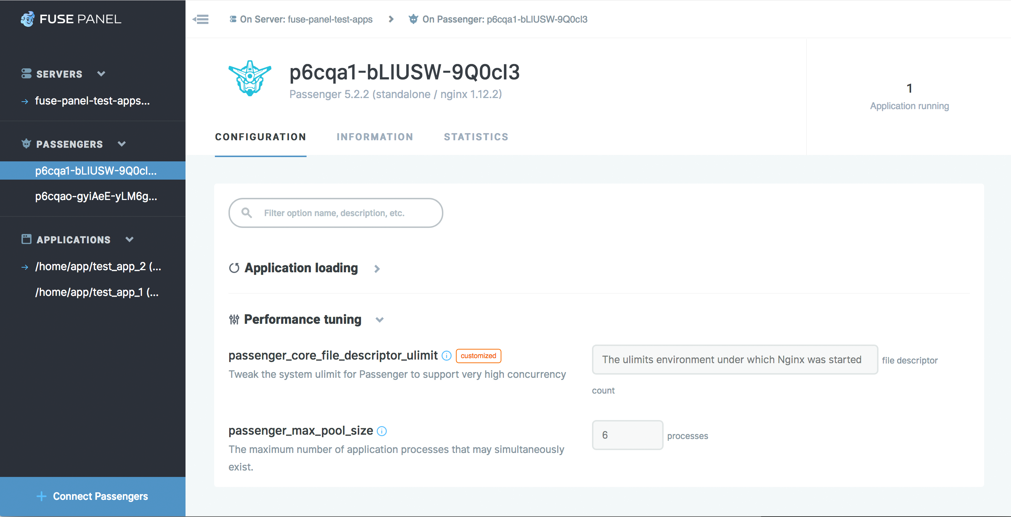Click the search magnifier icon
Viewport: 1011px width, 517px height.
[x=246, y=213]
